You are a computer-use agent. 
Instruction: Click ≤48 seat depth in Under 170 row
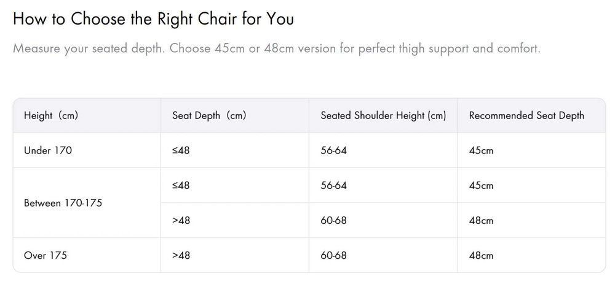point(181,150)
